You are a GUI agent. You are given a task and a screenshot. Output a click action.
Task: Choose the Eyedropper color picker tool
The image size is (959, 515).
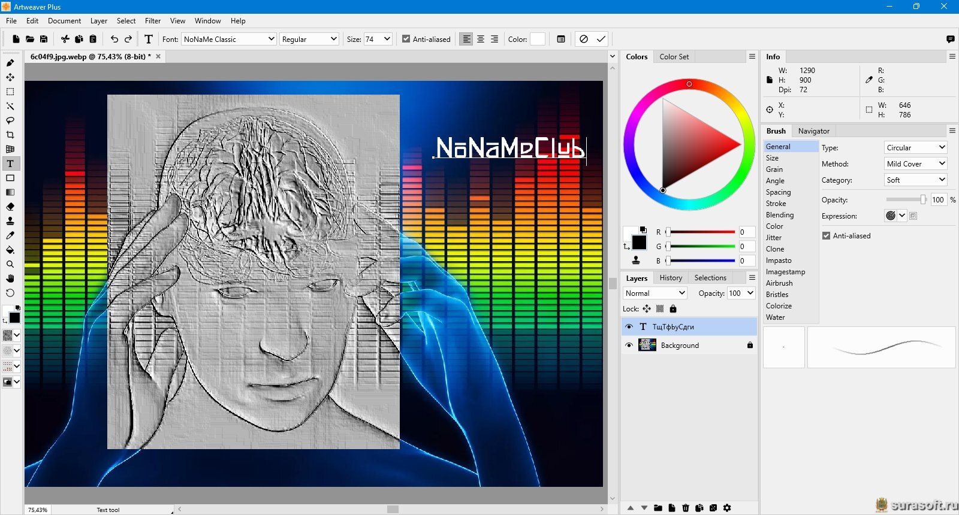[10, 235]
